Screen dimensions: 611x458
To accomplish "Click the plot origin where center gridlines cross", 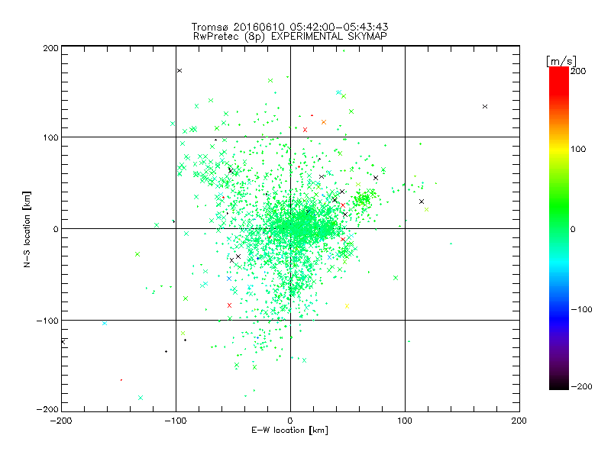I will [290, 228].
